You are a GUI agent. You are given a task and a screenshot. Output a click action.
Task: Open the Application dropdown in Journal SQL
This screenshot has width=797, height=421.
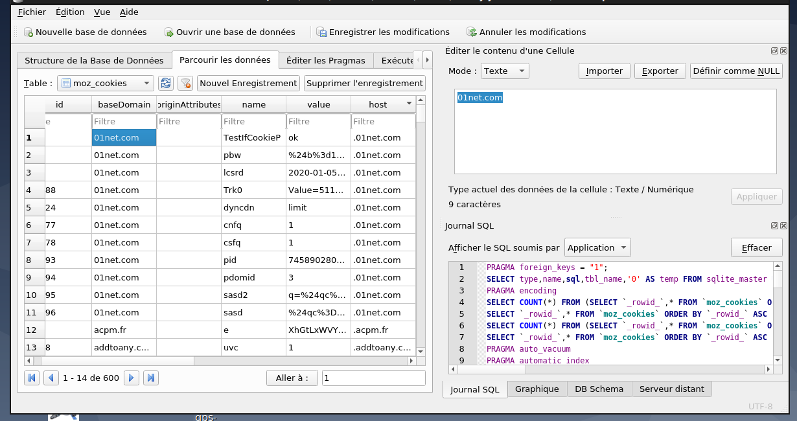[597, 247]
